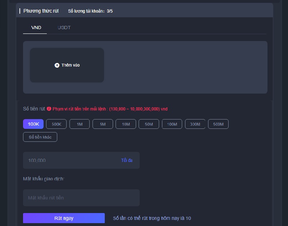Switch to the USDT tab
The image size is (288, 226).
point(64,28)
